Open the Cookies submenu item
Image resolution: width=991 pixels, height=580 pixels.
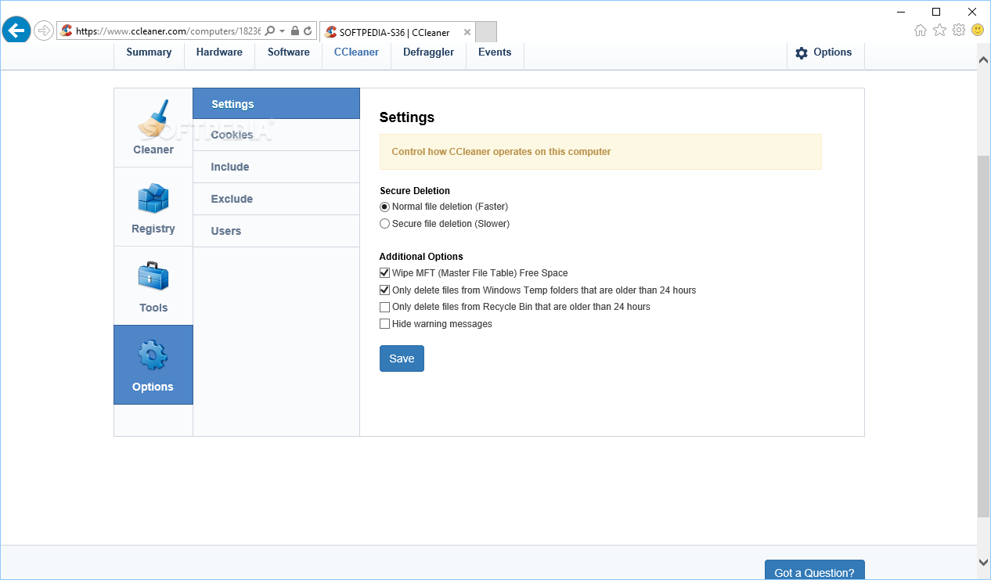click(276, 135)
